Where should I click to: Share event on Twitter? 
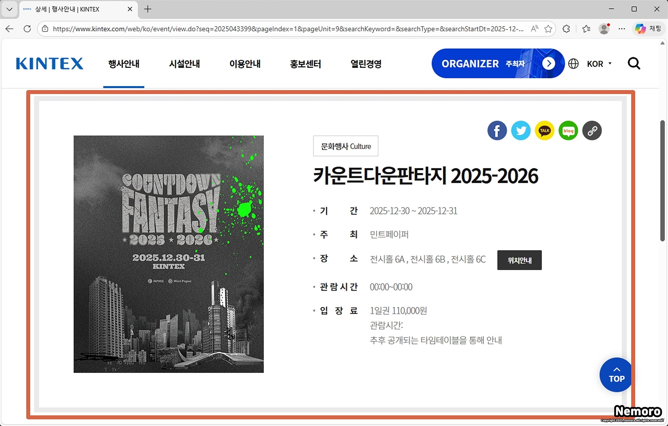click(x=521, y=130)
